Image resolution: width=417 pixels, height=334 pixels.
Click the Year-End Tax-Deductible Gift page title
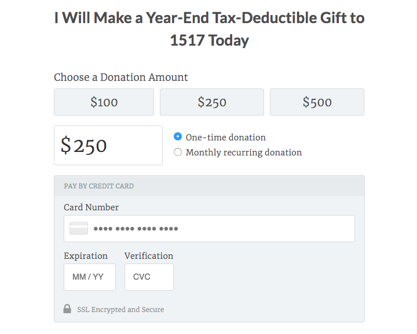point(209,29)
